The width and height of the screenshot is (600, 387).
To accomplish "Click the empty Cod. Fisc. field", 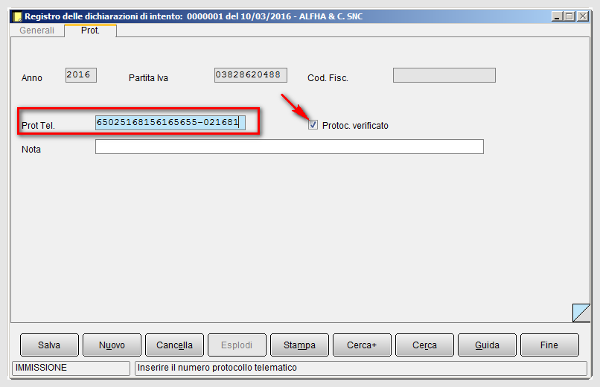I will pyautogui.click(x=444, y=75).
